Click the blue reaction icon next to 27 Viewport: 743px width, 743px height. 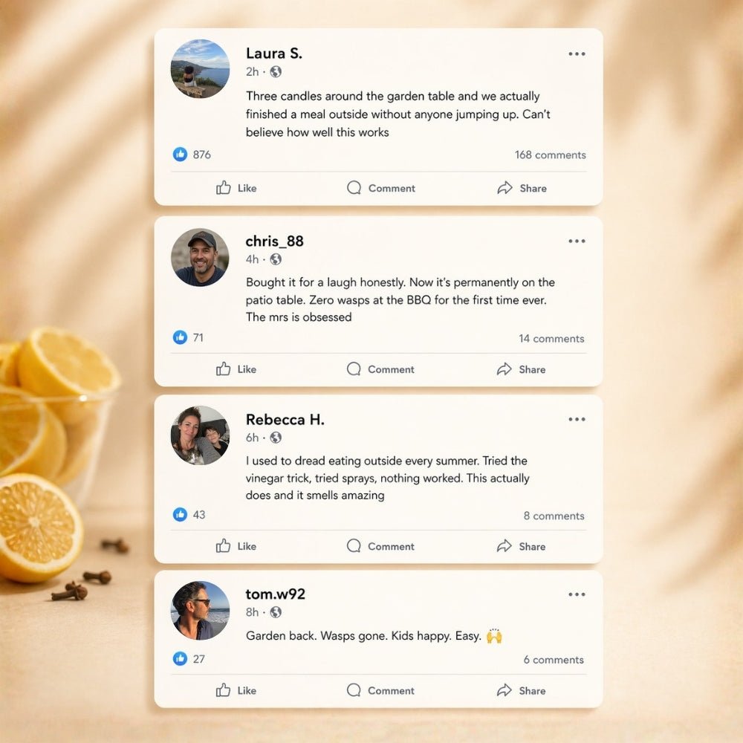pos(180,658)
